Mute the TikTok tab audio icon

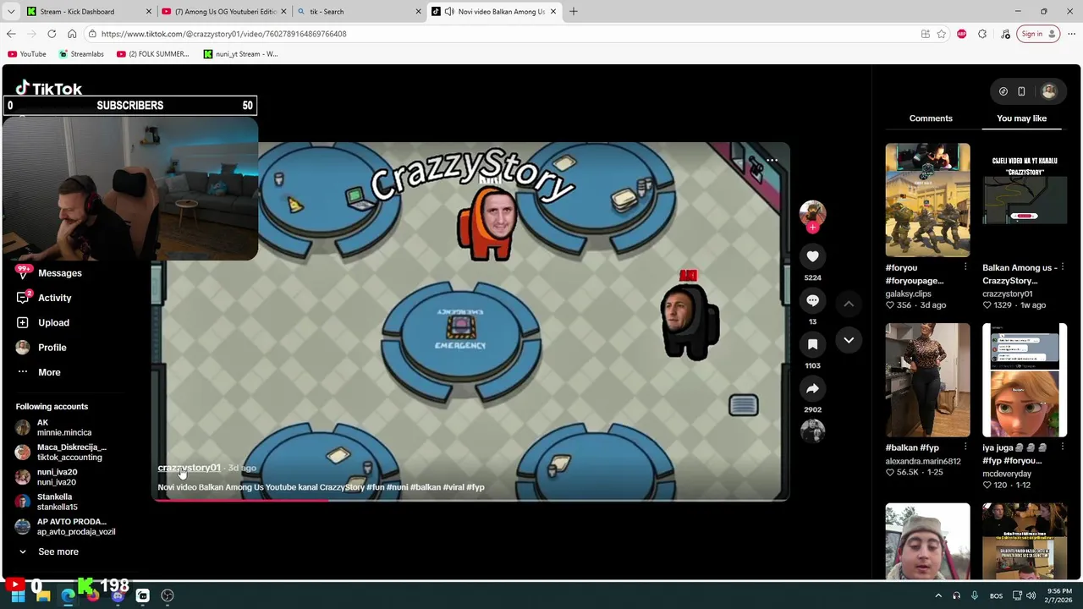(x=448, y=12)
